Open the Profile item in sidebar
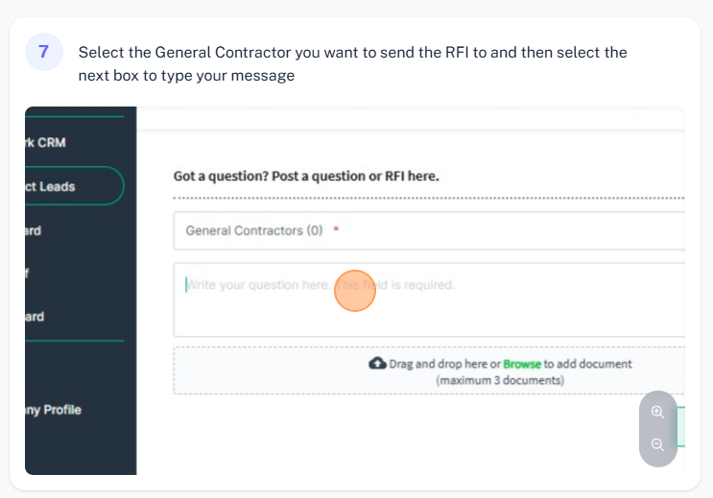The image size is (713, 498). tap(53, 410)
